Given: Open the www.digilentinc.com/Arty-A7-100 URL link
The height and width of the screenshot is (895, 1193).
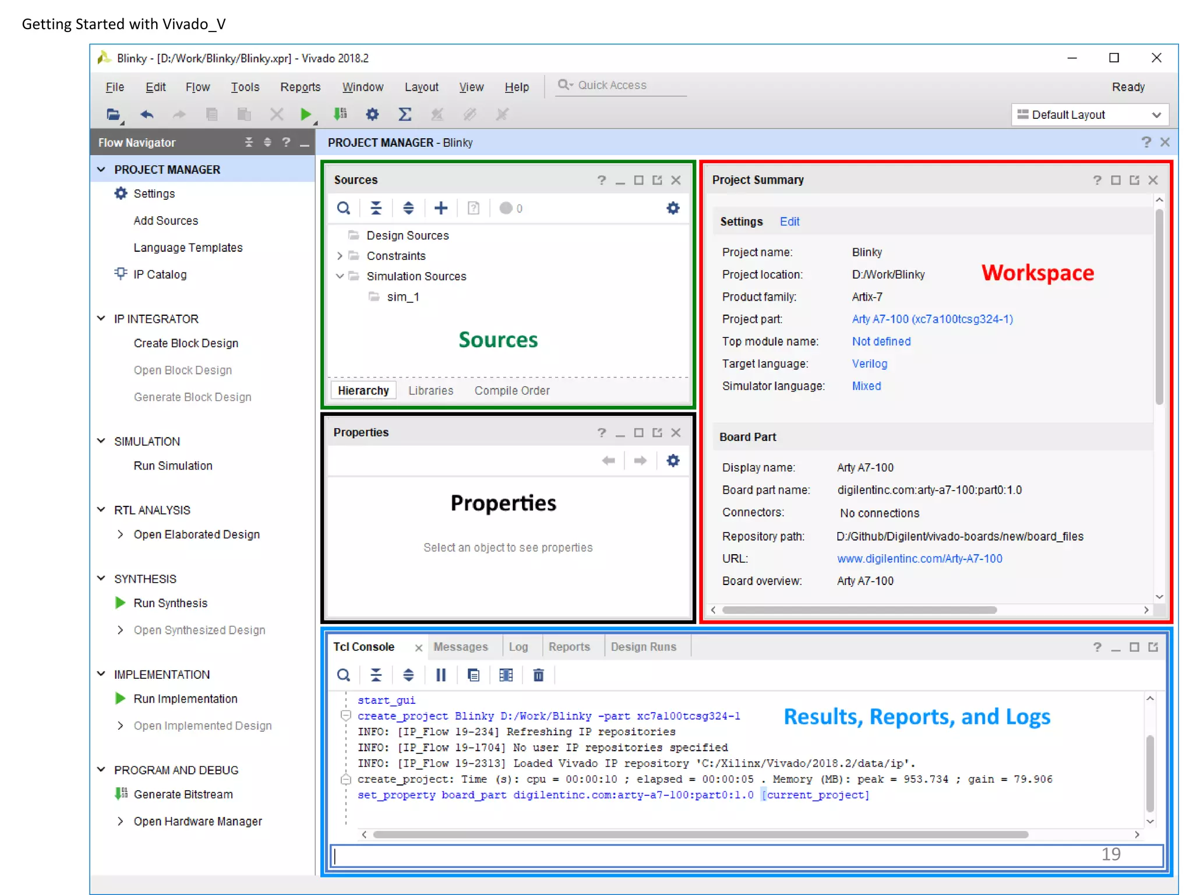Looking at the screenshot, I should coord(919,559).
